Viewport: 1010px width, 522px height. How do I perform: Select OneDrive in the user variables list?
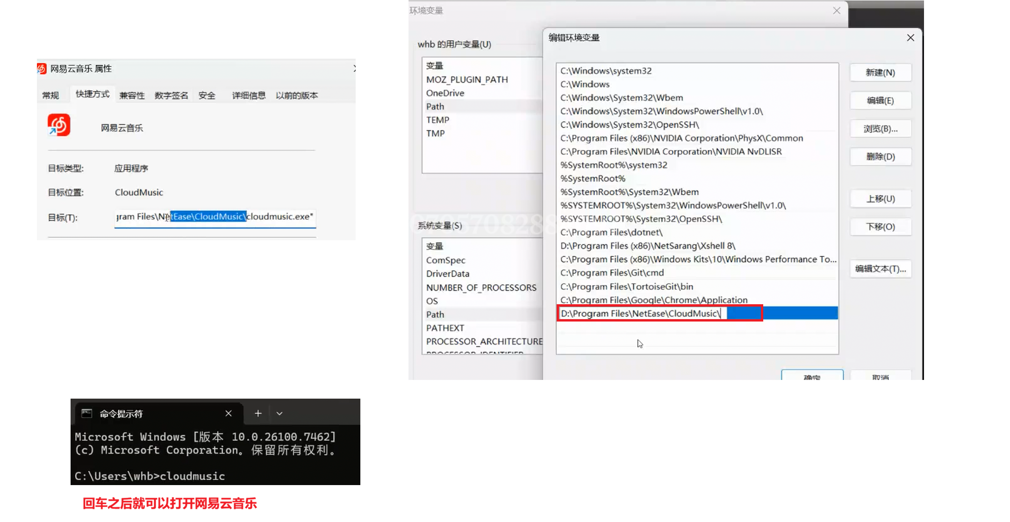tap(445, 93)
